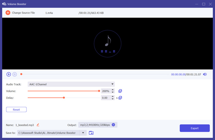Mute audio with the speaker icon
Viewport: 215px width, 140px height.
(x=205, y=74)
